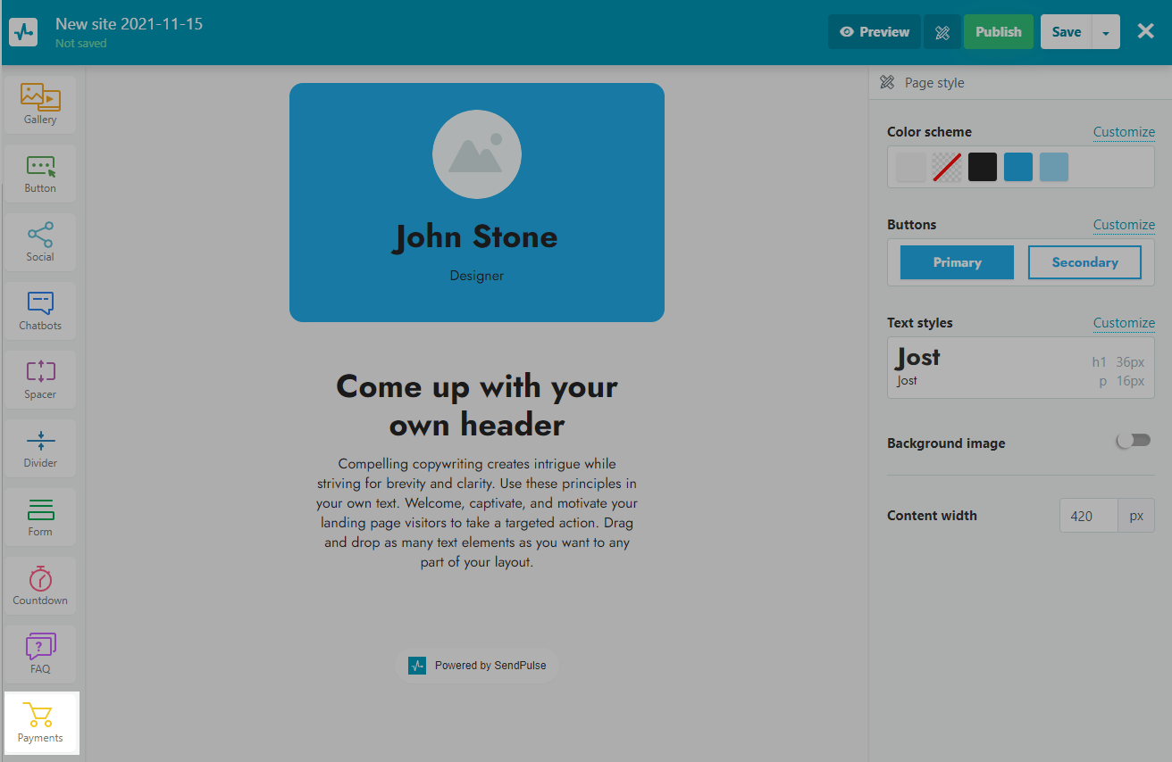
Task: Insert a Divider element
Action: [x=40, y=448]
